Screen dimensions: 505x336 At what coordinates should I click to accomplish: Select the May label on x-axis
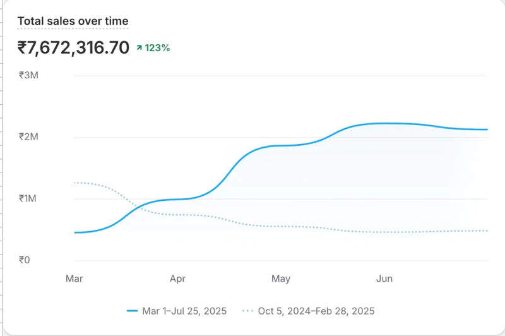tap(281, 278)
